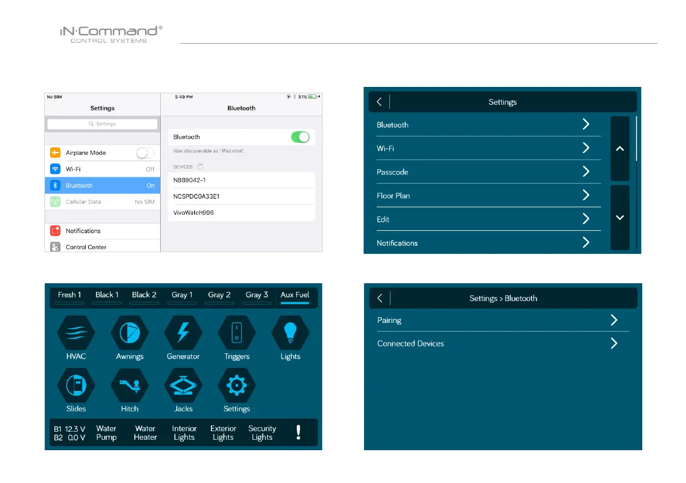Open the Triggers switch icon
This screenshot has height=483, width=686.
pos(237,333)
